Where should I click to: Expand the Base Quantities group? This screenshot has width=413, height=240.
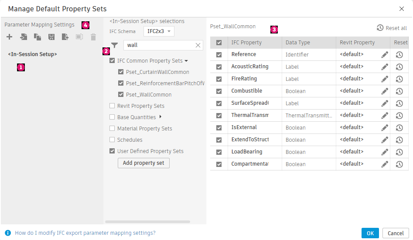click(160, 117)
